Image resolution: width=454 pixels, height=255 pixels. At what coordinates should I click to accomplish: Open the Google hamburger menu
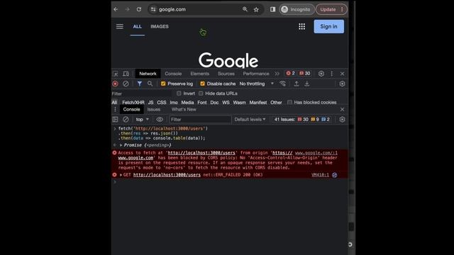pyautogui.click(x=120, y=26)
